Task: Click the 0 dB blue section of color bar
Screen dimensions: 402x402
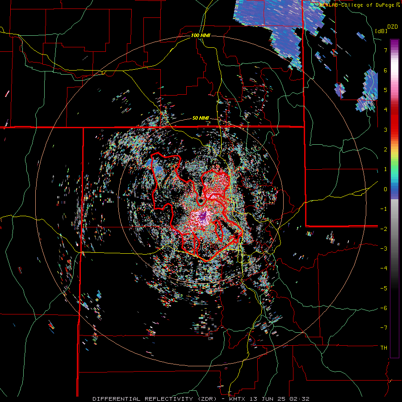Action: pos(394,190)
